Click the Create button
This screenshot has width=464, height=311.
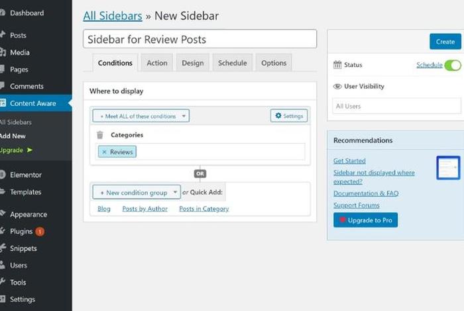(445, 42)
